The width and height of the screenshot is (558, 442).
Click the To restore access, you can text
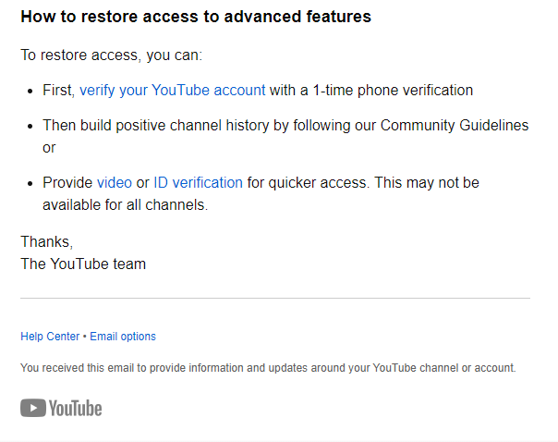112,55
